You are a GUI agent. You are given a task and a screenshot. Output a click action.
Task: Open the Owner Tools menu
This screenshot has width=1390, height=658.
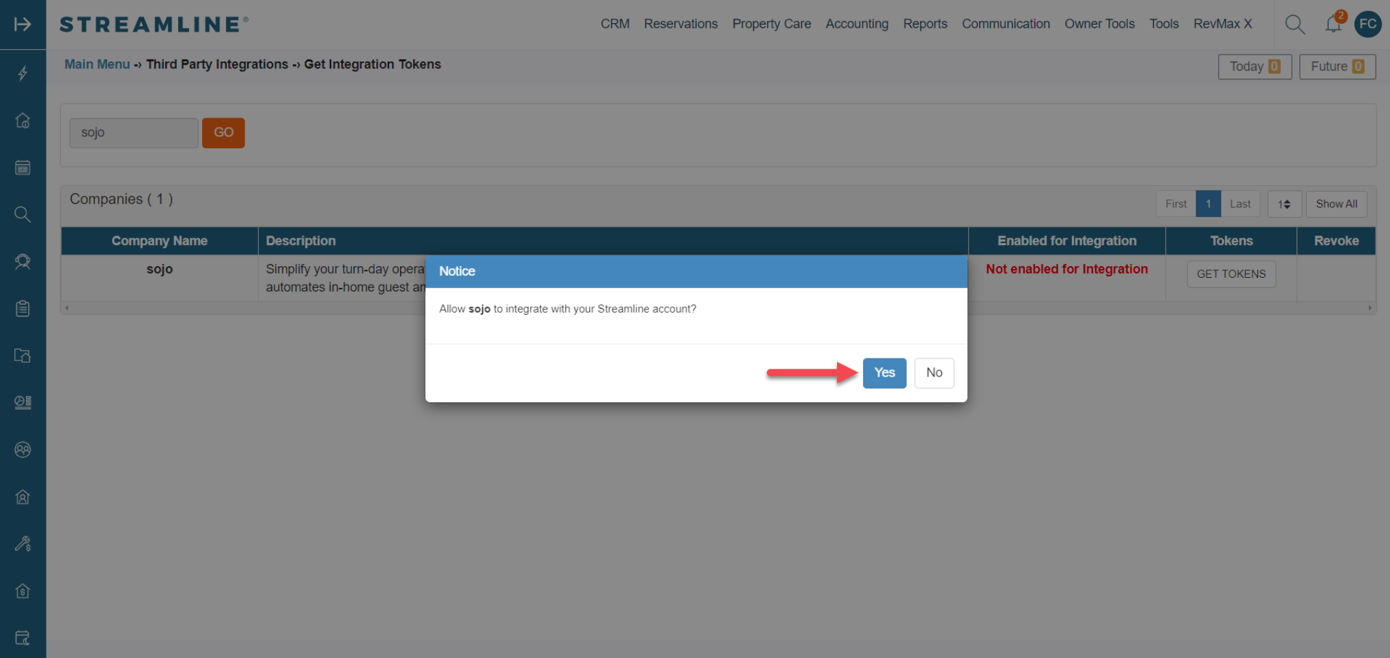[x=1099, y=24]
